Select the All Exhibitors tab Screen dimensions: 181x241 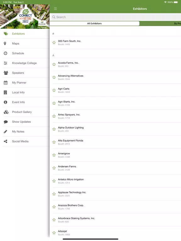(x=94, y=24)
